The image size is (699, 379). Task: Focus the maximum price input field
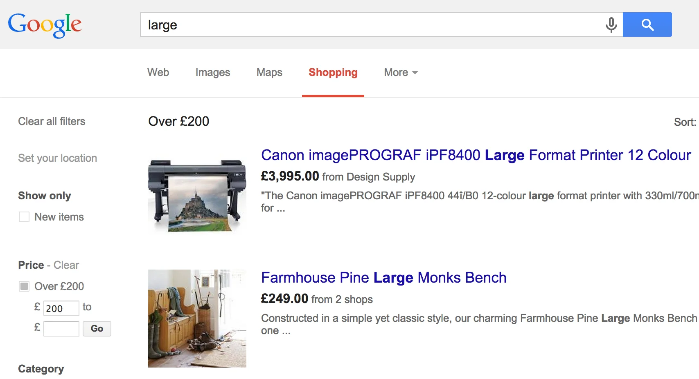pyautogui.click(x=61, y=329)
